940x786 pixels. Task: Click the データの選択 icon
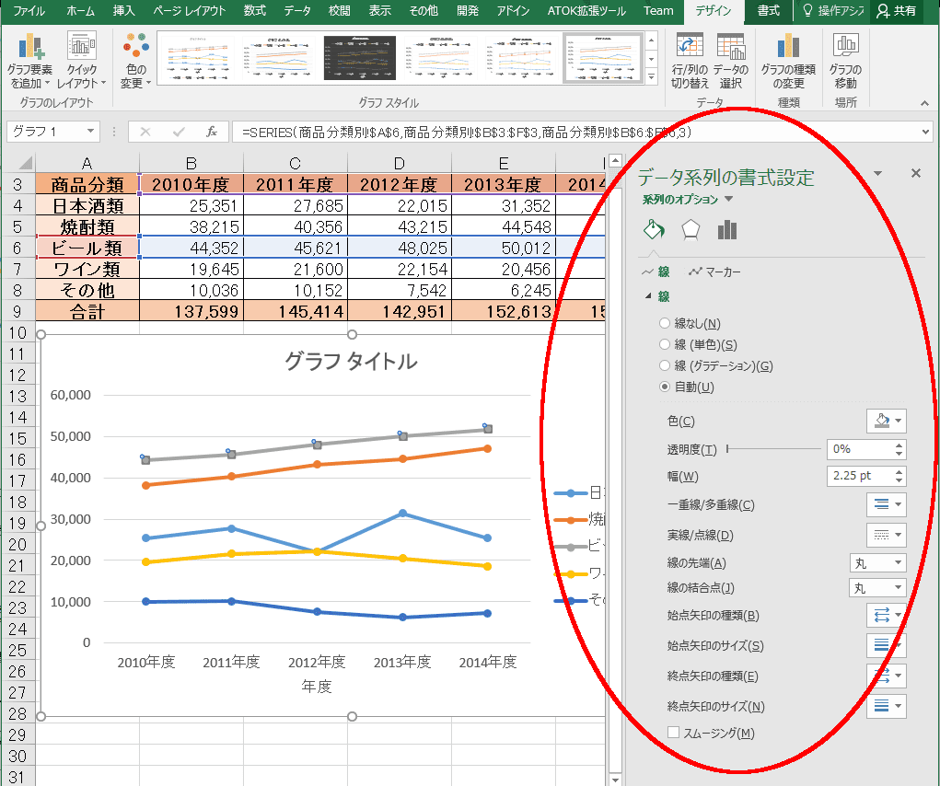point(730,47)
